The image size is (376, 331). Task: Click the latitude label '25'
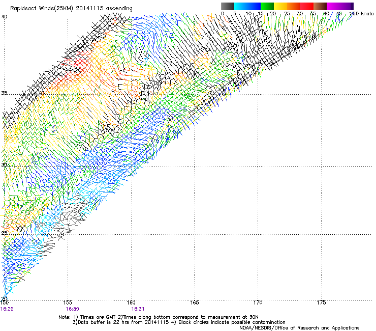(4, 233)
